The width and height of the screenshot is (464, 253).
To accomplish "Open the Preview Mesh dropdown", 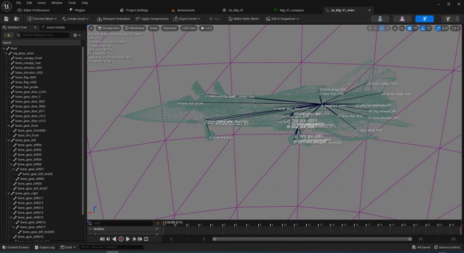I will click(42, 19).
